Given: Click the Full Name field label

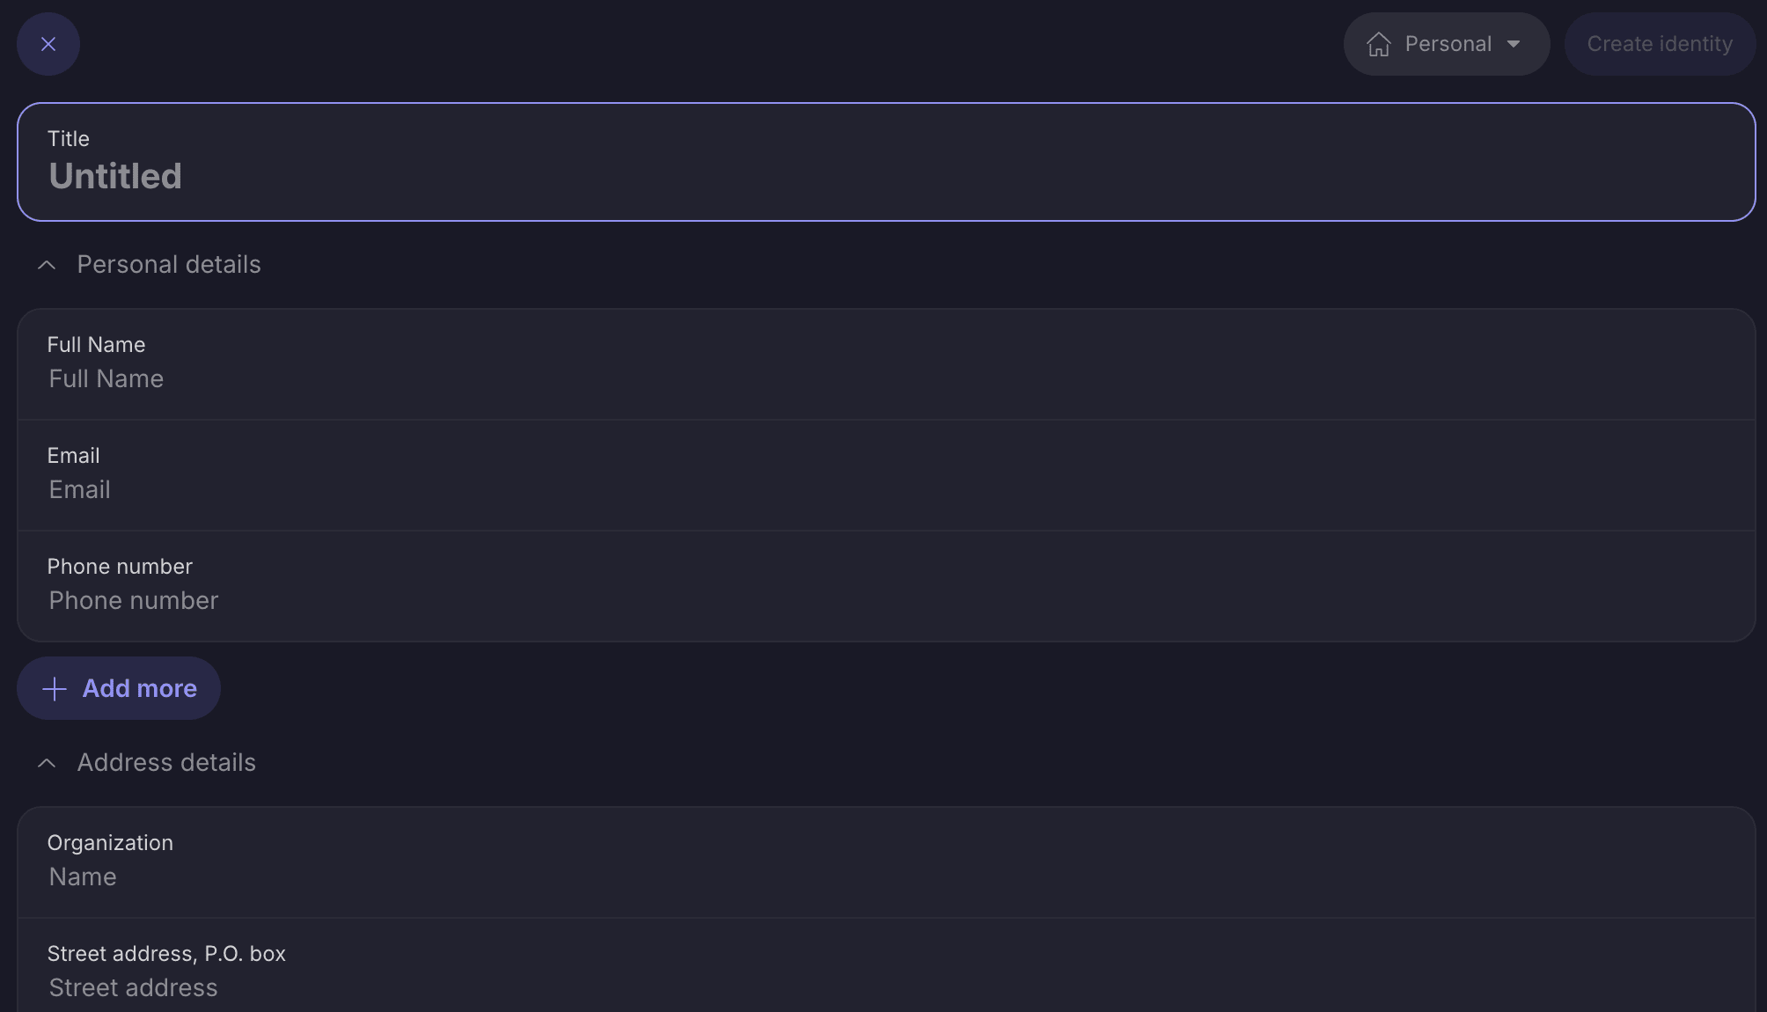Looking at the screenshot, I should pos(96,345).
